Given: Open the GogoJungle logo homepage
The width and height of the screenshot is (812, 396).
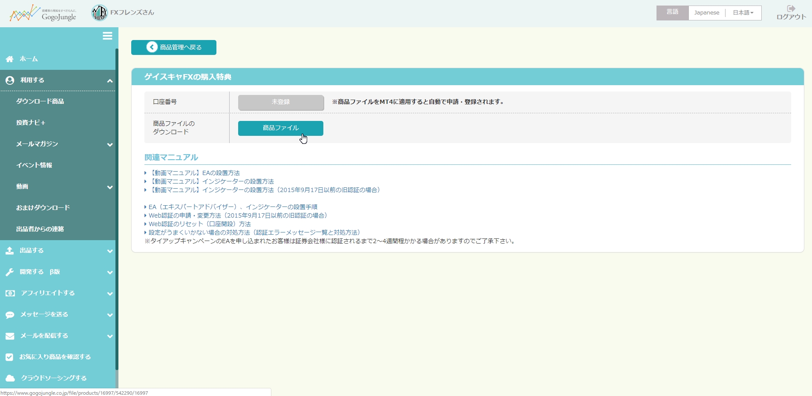Looking at the screenshot, I should [x=43, y=13].
